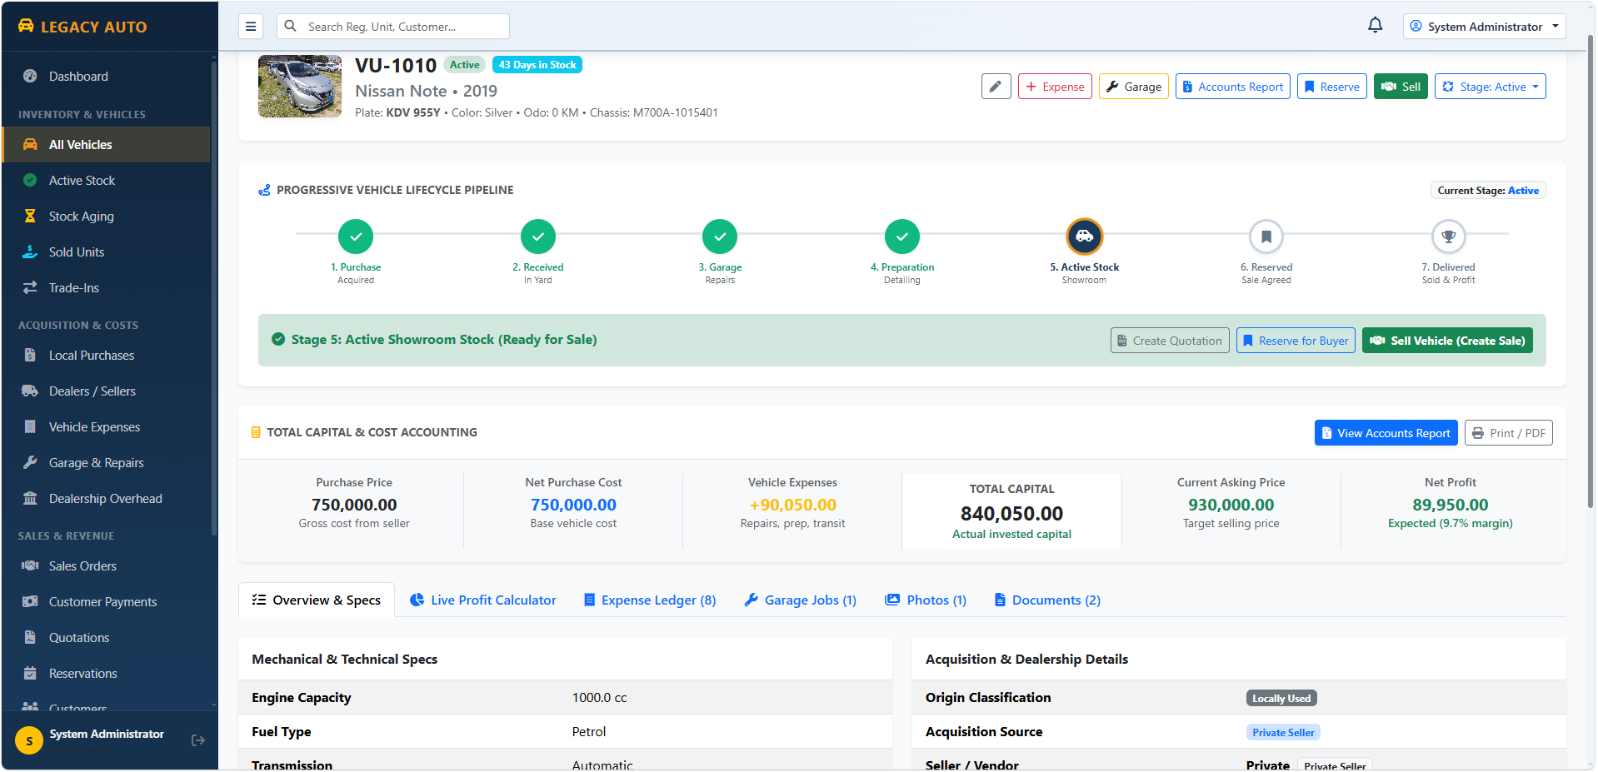Open the notifications bell
The width and height of the screenshot is (1598, 772).
(x=1376, y=26)
